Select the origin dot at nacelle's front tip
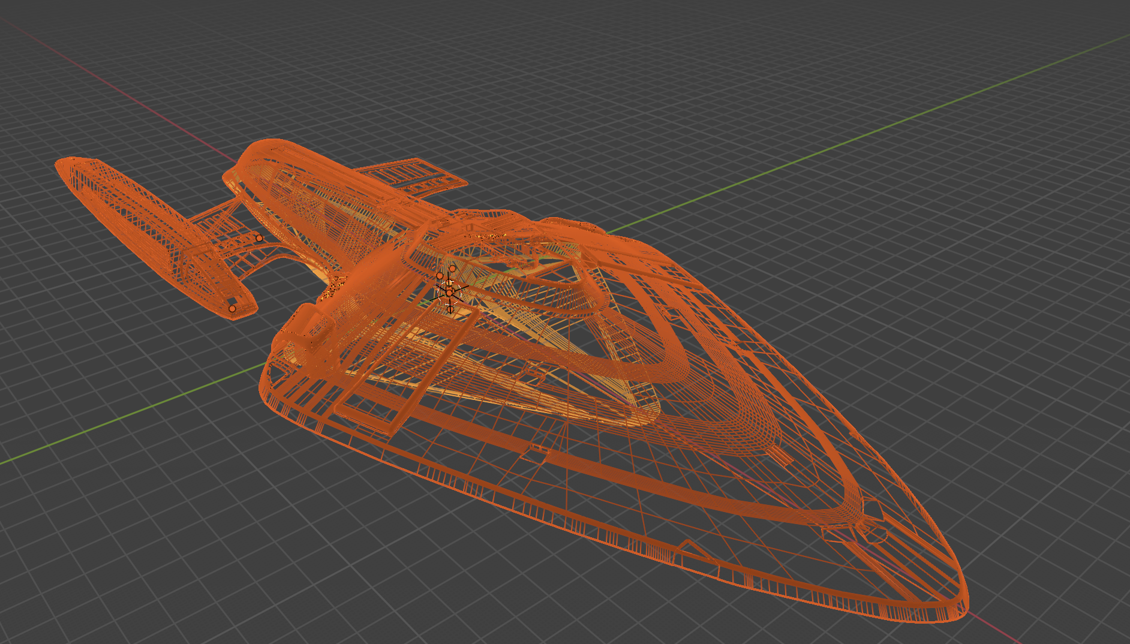The image size is (1130, 644). [x=232, y=309]
